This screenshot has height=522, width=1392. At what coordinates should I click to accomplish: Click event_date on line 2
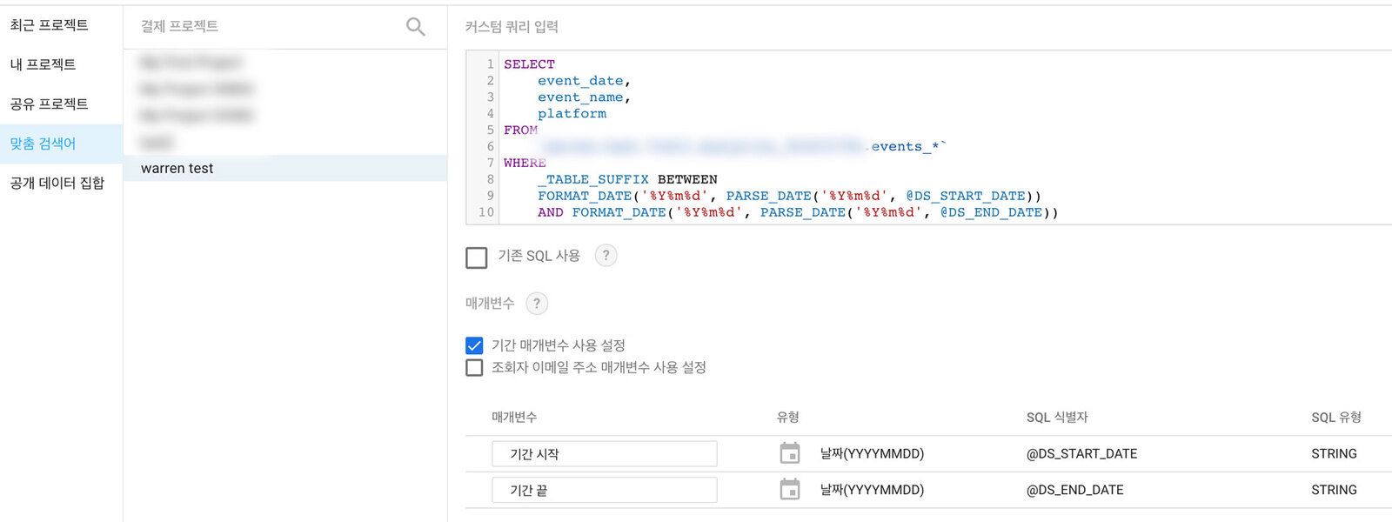click(580, 81)
